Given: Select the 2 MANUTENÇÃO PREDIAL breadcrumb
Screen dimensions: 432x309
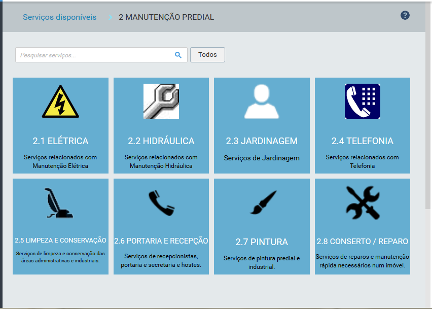Looking at the screenshot, I should 166,17.
